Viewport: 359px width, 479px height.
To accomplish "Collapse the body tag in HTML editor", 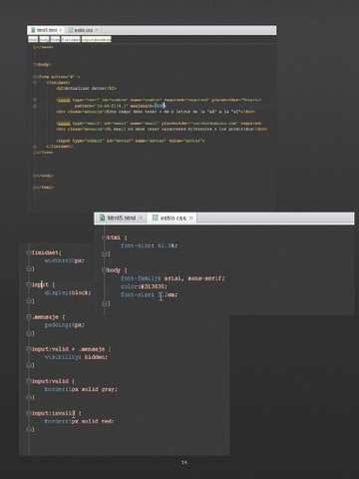I will click(x=35, y=64).
